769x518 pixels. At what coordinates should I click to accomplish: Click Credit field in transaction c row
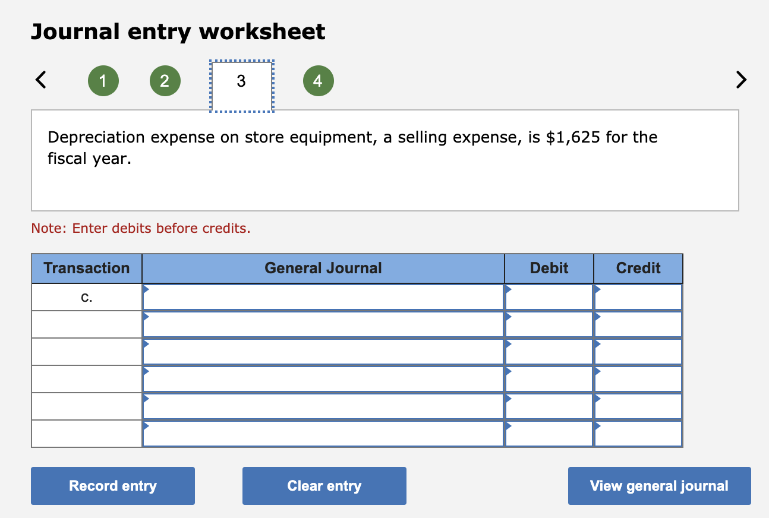point(638,297)
